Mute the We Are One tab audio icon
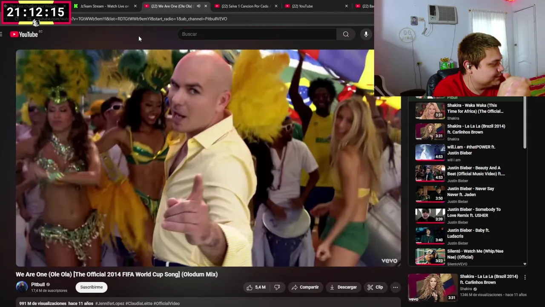This screenshot has width=545, height=307. point(198,6)
